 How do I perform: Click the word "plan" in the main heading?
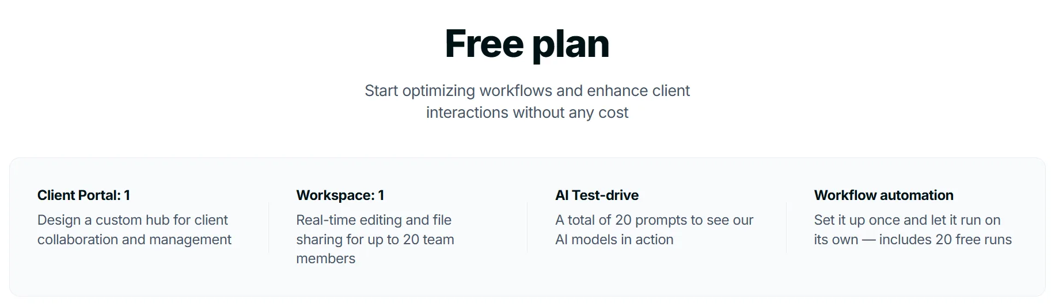(x=570, y=45)
